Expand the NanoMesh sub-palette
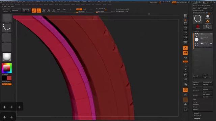The height and width of the screenshot is (121, 216). [x=197, y=118]
